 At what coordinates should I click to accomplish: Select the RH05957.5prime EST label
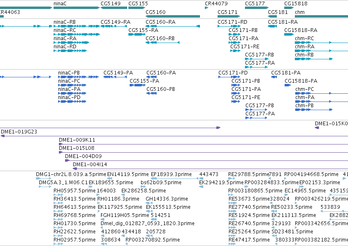74,191
